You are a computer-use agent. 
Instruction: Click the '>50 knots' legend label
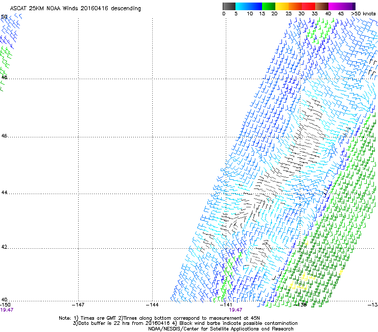[363, 14]
